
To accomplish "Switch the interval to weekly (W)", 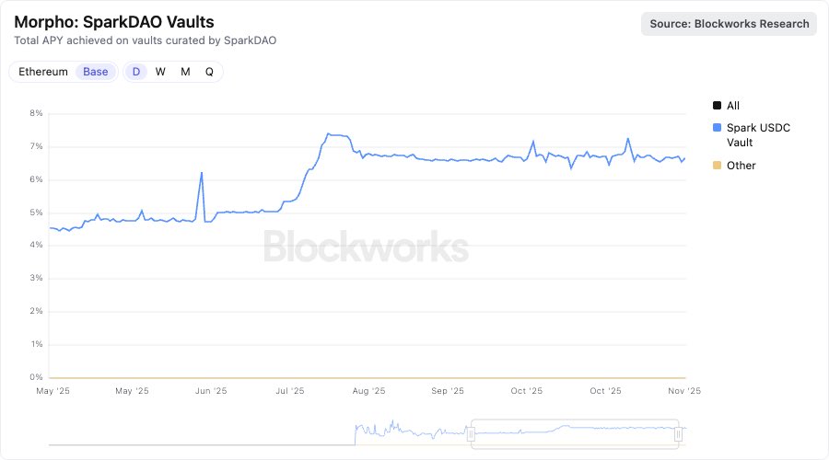I will [160, 72].
